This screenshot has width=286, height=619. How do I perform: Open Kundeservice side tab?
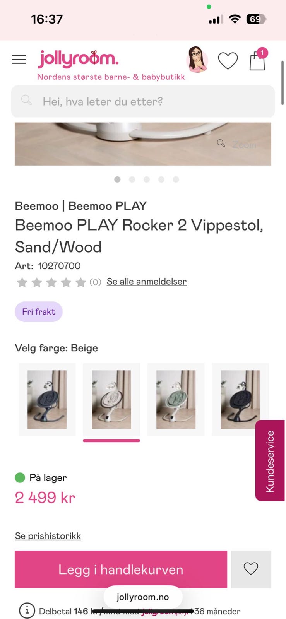click(270, 461)
